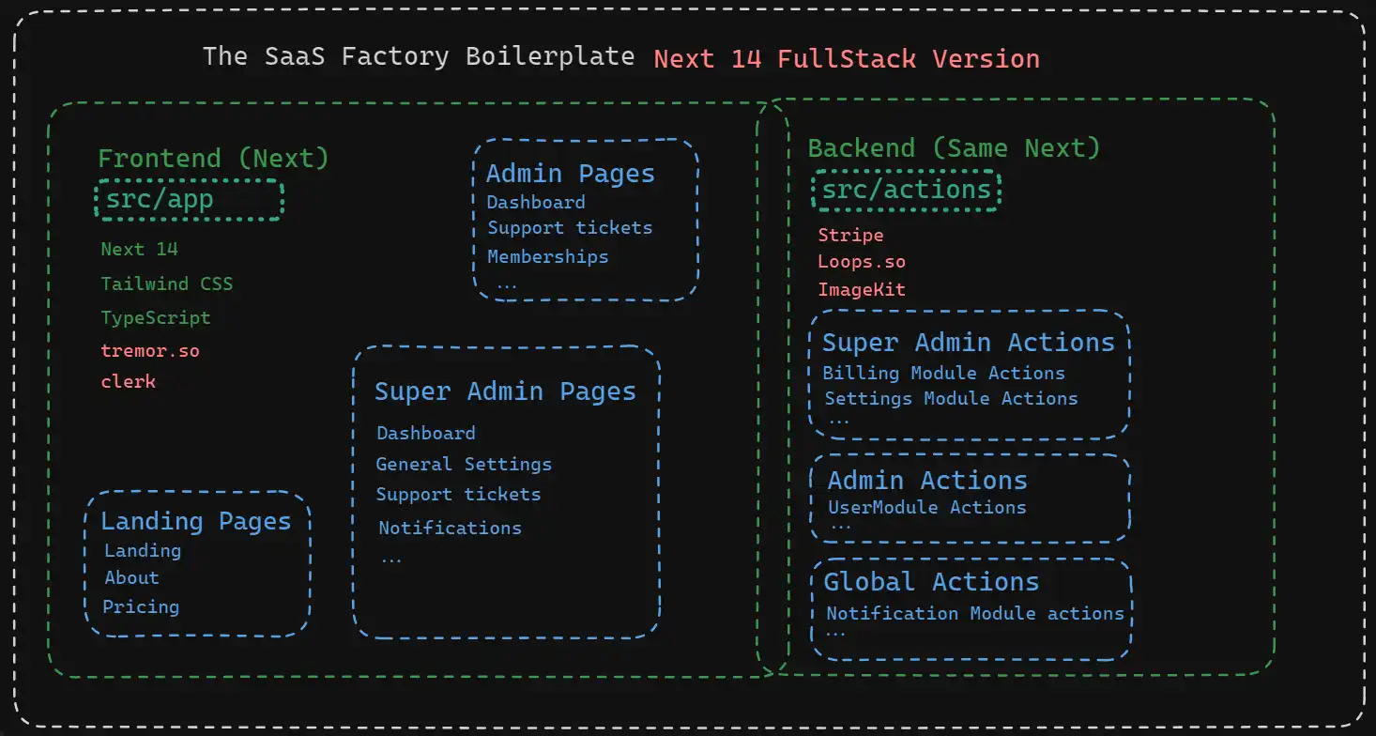Select 'Dashboard' under Admin Pages

point(536,202)
